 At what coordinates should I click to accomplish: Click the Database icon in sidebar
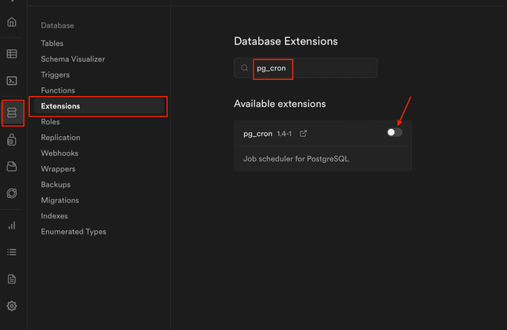12,113
